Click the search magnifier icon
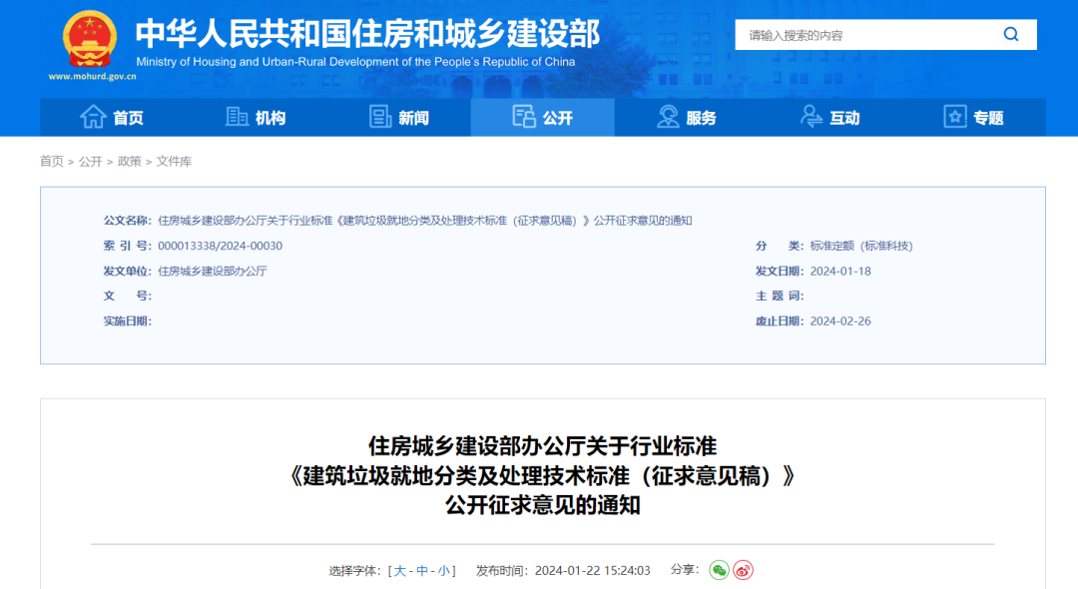1078x589 pixels. tap(1011, 34)
